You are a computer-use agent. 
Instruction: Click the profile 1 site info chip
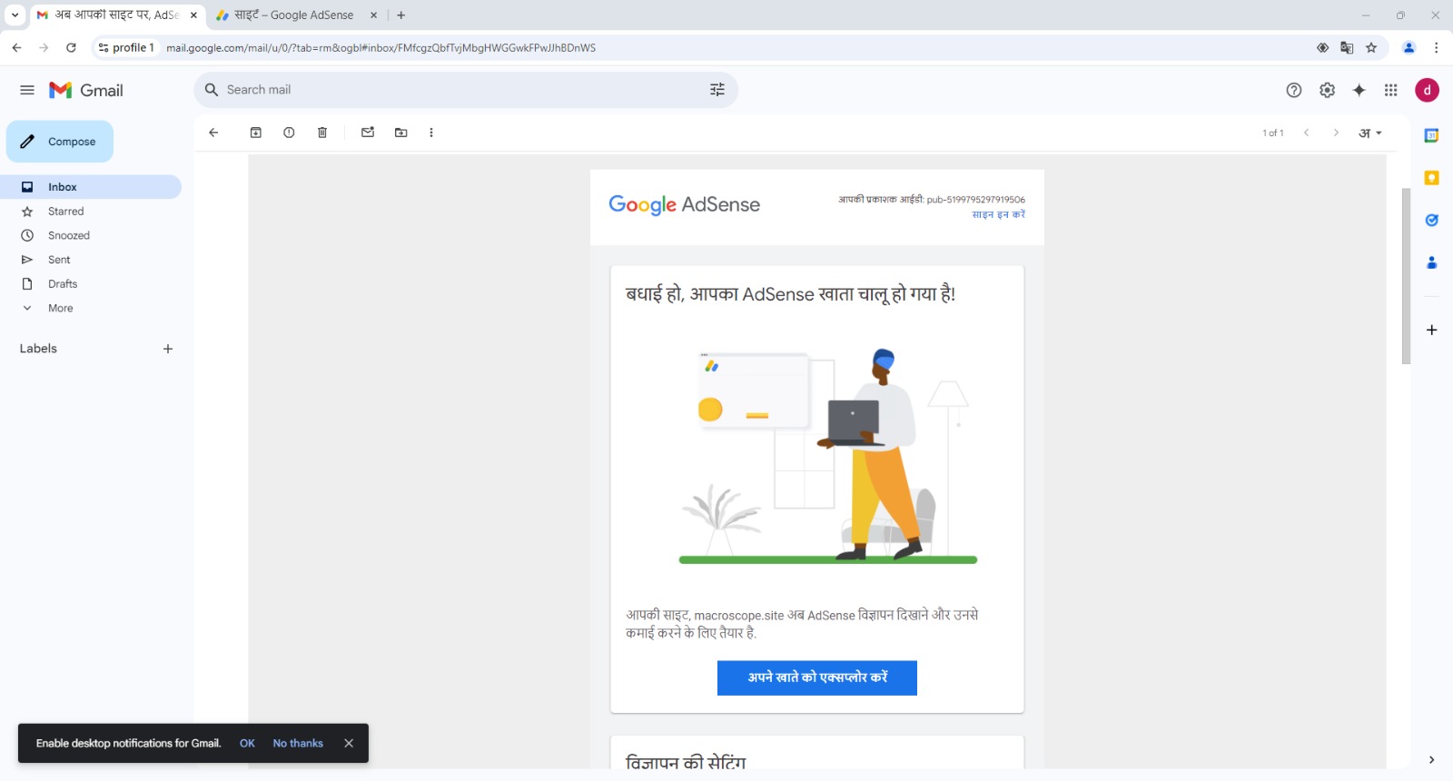127,47
